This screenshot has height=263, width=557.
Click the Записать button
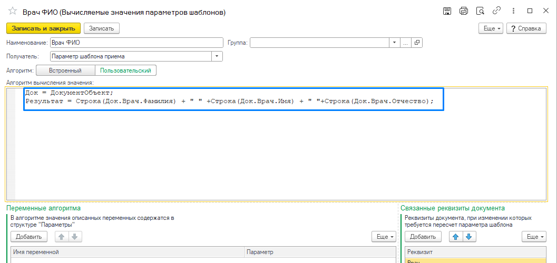point(102,28)
